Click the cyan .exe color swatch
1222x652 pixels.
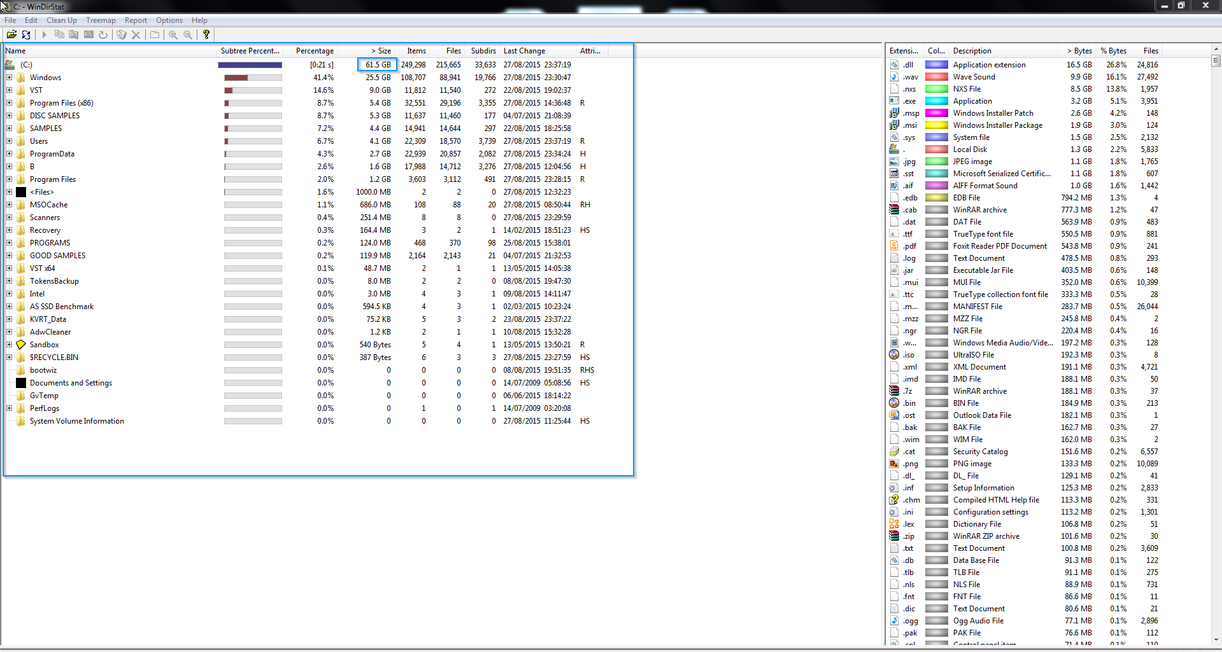pyautogui.click(x=936, y=101)
